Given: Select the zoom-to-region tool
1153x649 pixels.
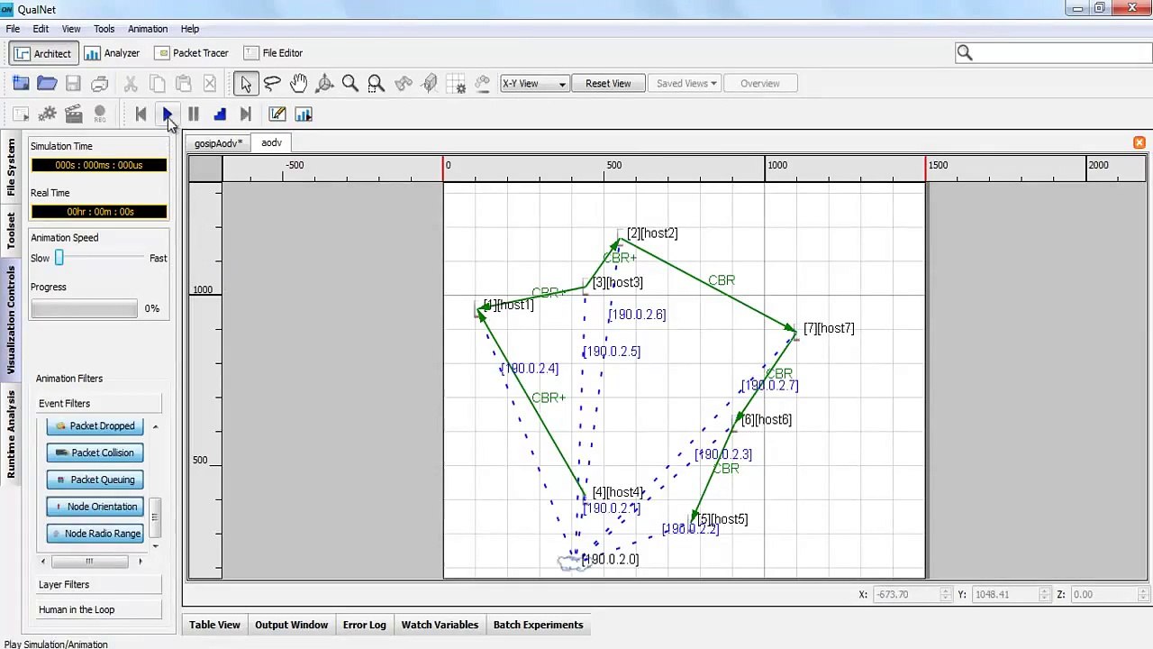Looking at the screenshot, I should coord(377,84).
